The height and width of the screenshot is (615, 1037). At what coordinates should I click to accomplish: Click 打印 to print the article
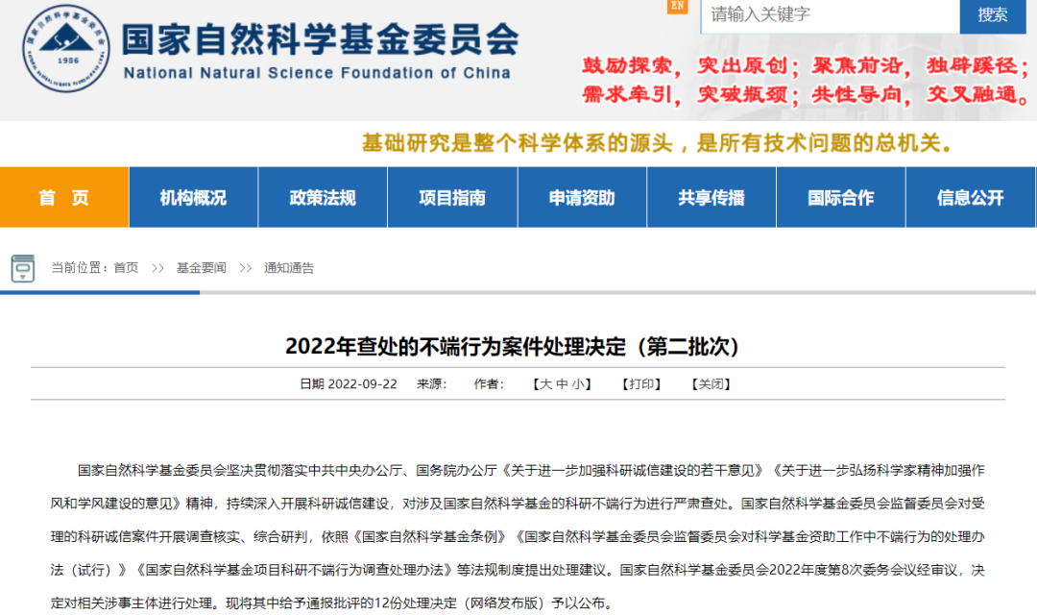[x=642, y=384]
